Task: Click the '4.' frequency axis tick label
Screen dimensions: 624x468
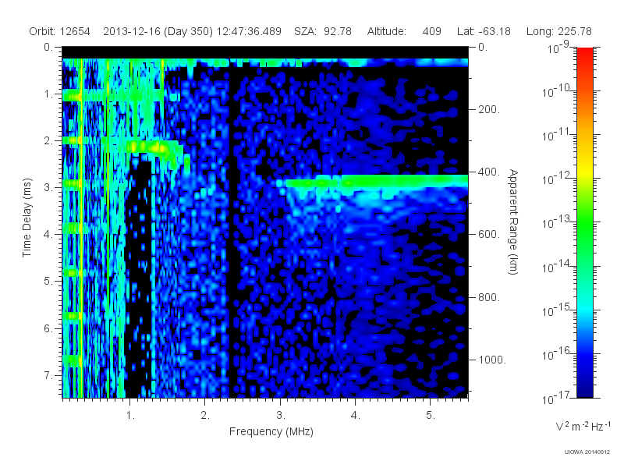Action: pos(356,416)
